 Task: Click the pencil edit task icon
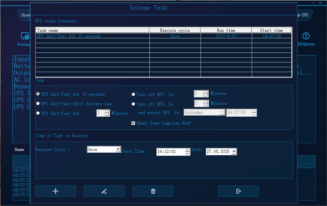pos(104,191)
